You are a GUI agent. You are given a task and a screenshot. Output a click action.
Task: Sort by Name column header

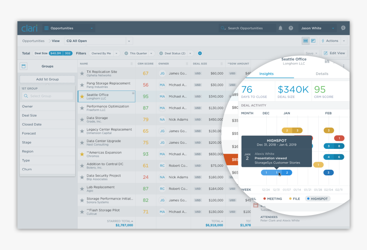[84, 64]
